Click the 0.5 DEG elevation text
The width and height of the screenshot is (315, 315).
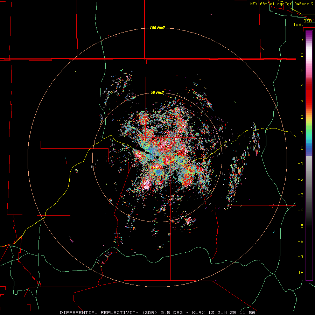[171, 313]
